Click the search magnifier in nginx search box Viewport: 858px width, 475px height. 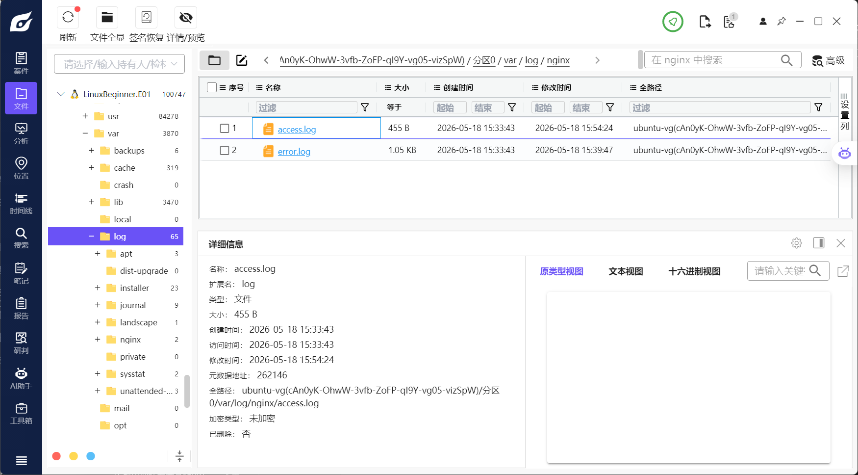click(x=786, y=60)
